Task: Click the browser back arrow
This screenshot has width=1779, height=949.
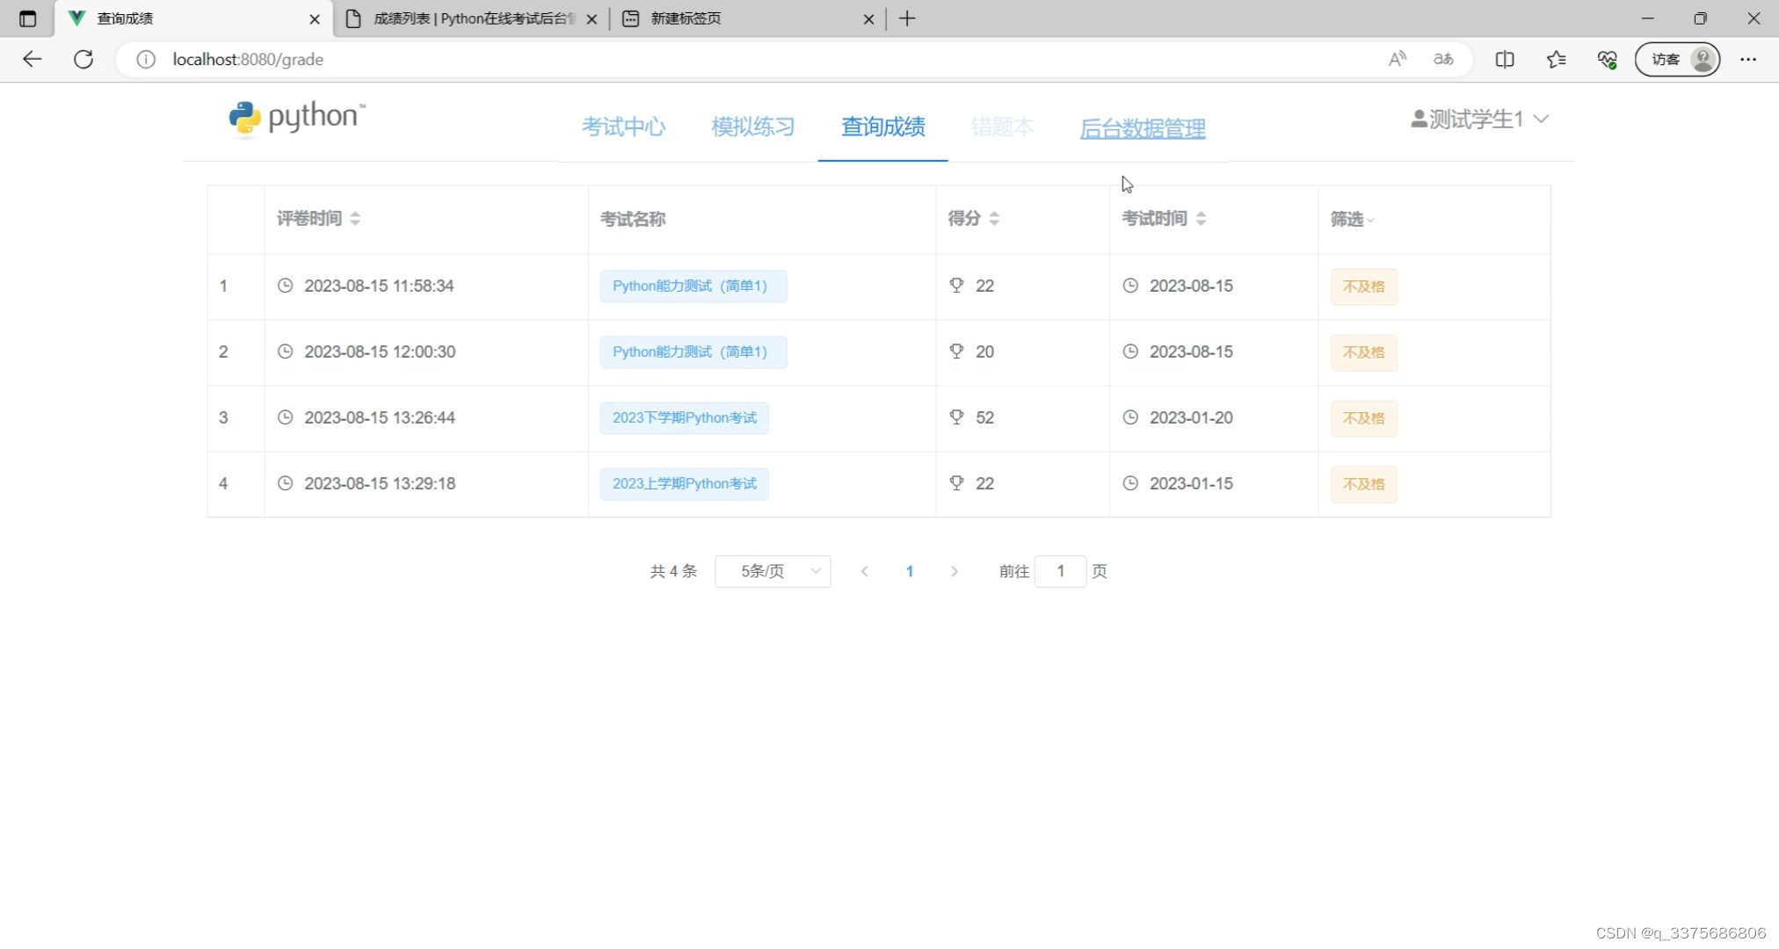Action: [33, 59]
